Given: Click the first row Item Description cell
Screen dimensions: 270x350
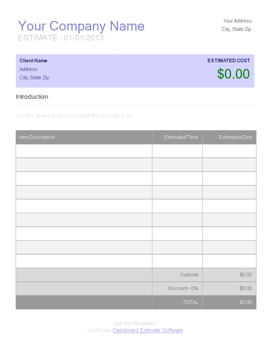Looking at the screenshot, I should point(84,151).
